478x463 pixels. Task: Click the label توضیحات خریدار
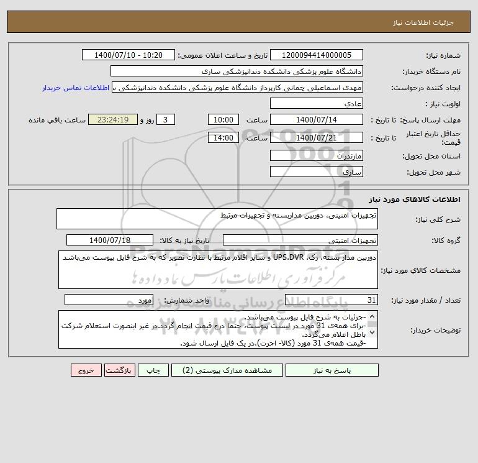coord(435,330)
